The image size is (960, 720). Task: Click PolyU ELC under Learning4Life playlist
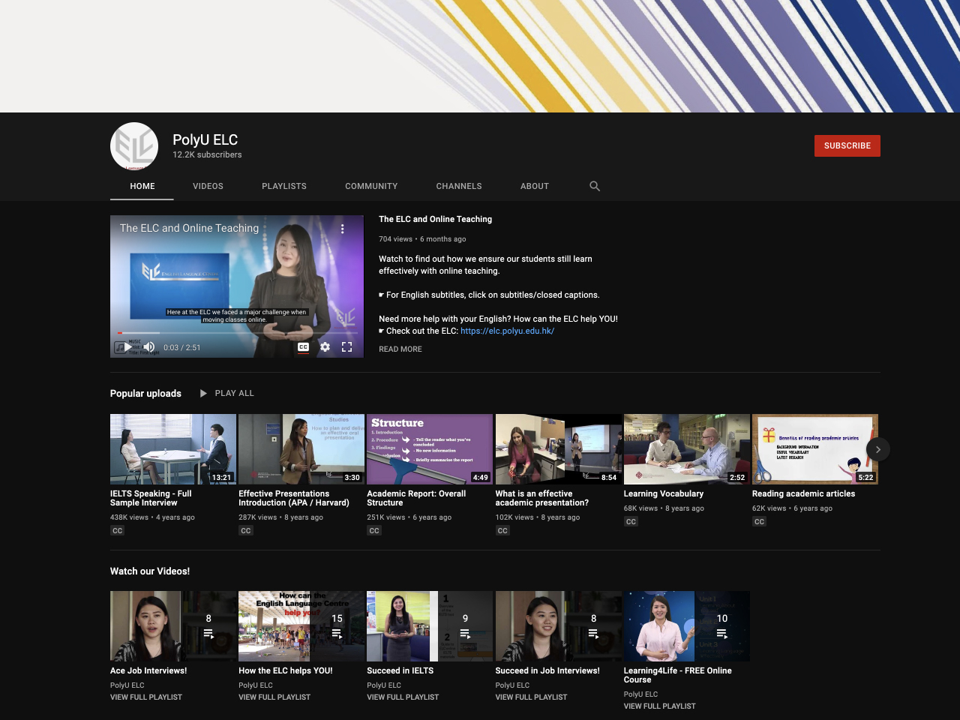[x=641, y=694]
